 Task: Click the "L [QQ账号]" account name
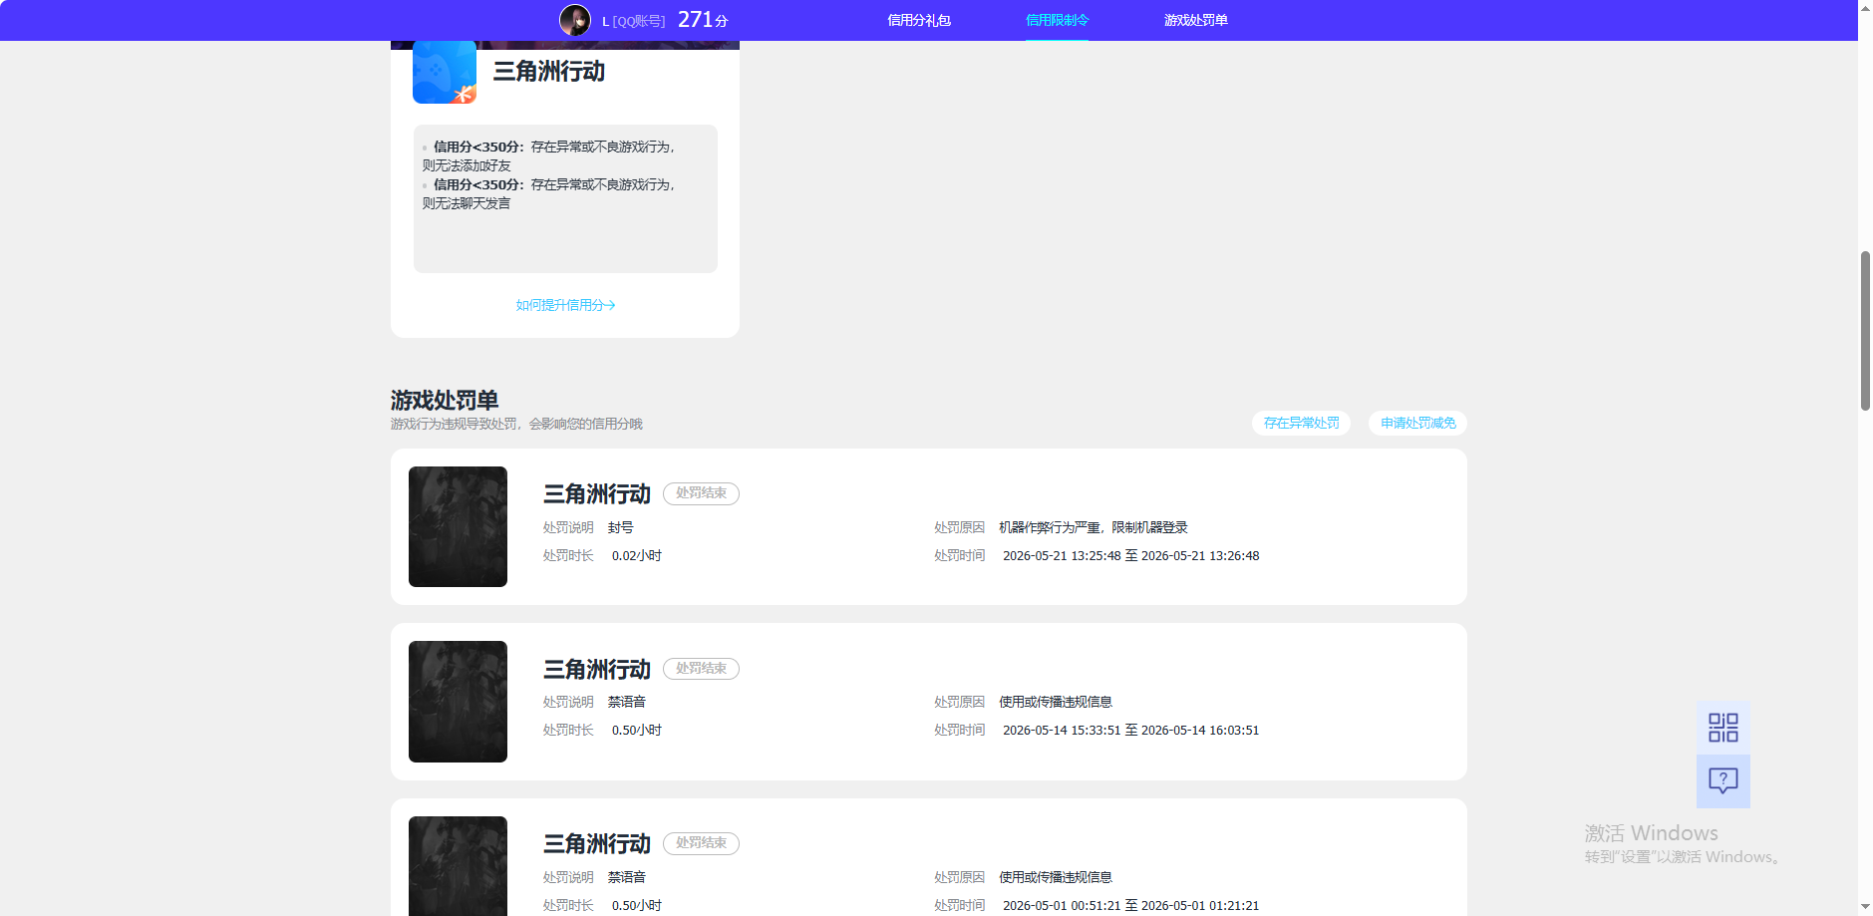pos(633,21)
